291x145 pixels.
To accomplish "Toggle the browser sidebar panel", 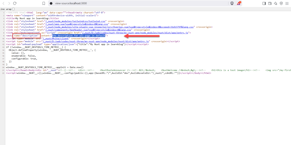I will click(264, 3).
